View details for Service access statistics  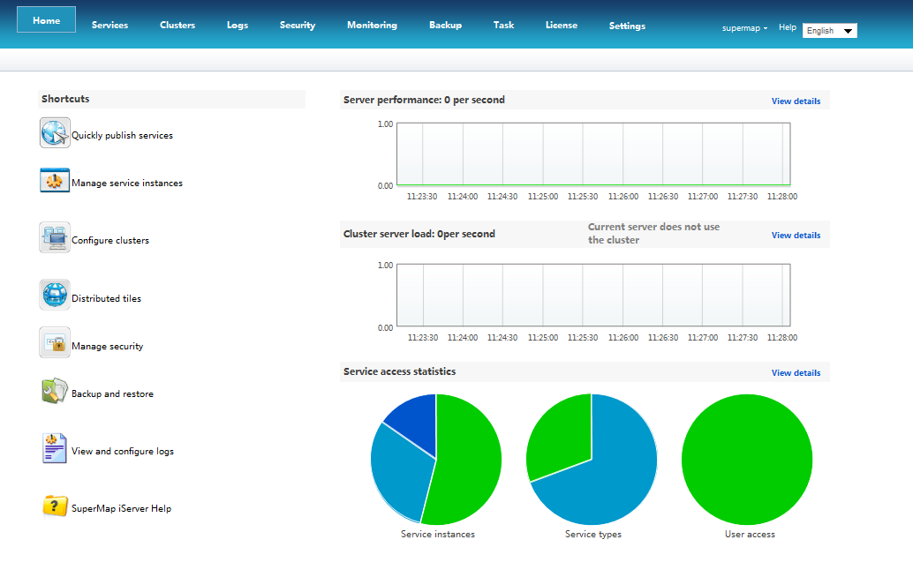(796, 373)
